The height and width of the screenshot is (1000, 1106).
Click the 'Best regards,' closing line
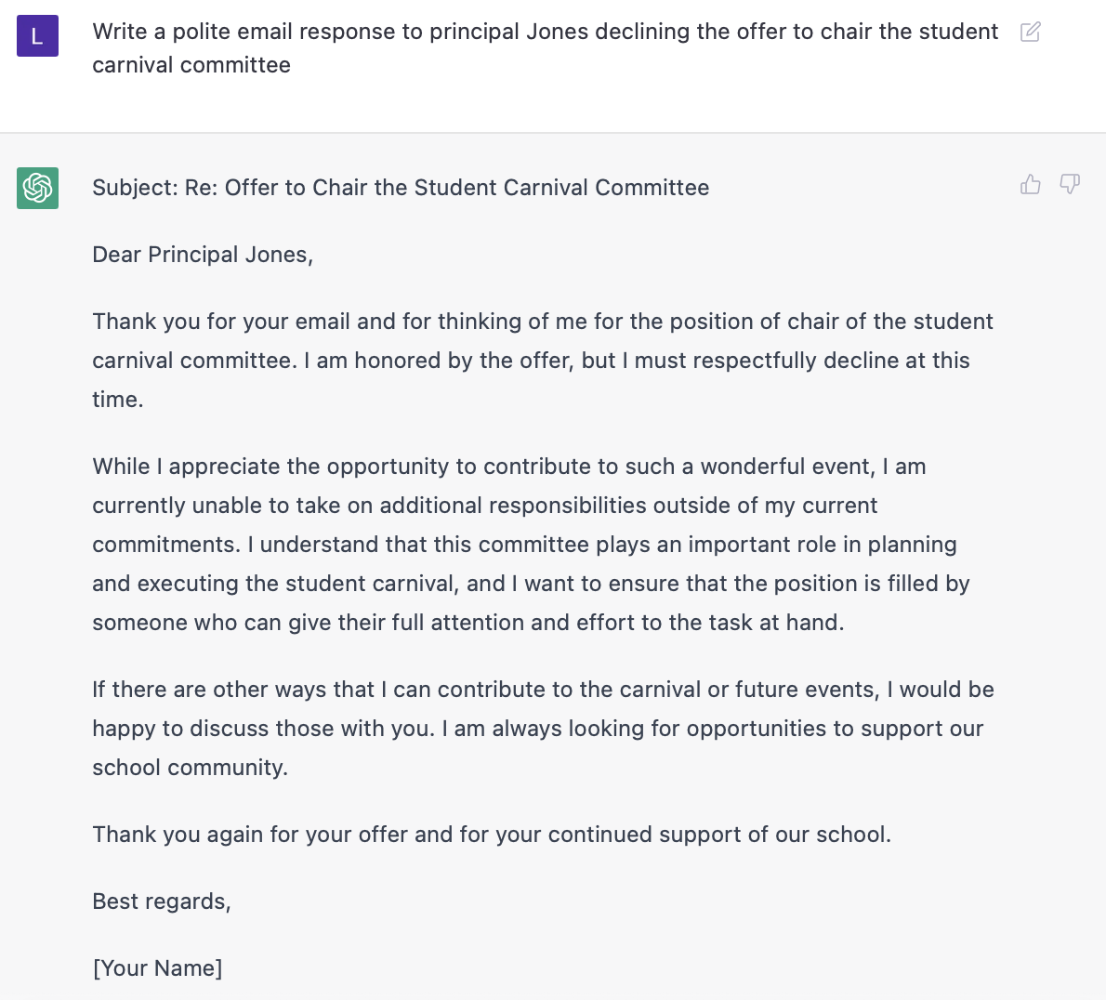(162, 901)
